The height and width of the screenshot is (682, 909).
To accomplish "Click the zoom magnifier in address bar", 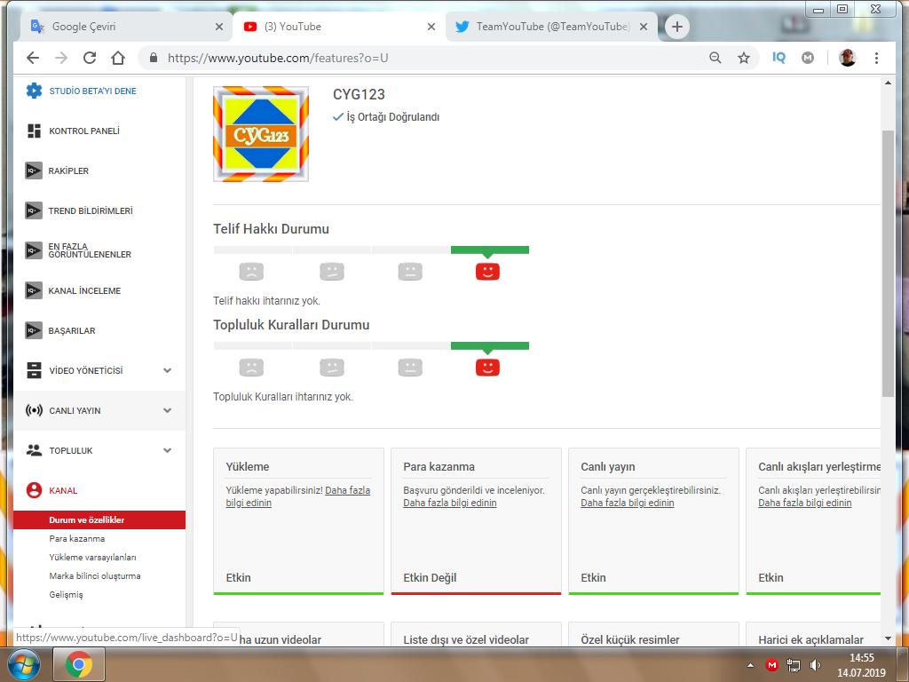I will coord(715,58).
